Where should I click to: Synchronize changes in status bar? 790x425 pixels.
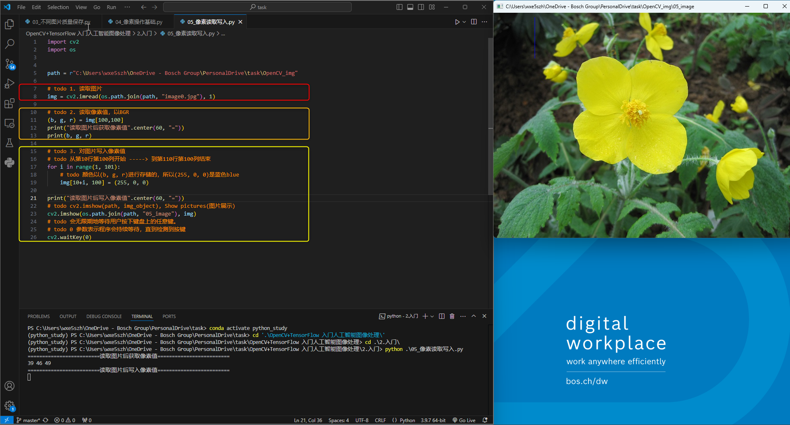pyautogui.click(x=46, y=420)
